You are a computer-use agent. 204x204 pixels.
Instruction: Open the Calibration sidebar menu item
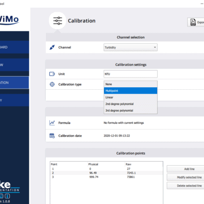tap(14, 83)
